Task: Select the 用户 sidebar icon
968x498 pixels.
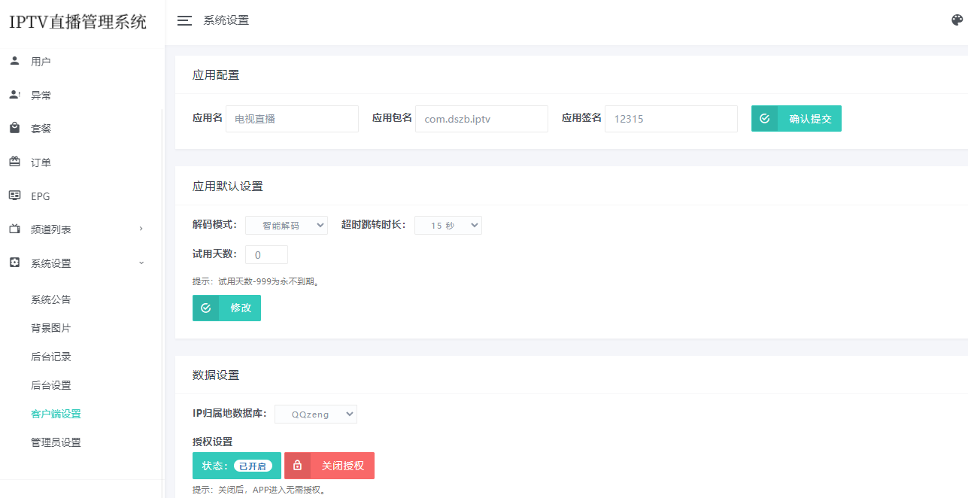Action: [x=13, y=61]
